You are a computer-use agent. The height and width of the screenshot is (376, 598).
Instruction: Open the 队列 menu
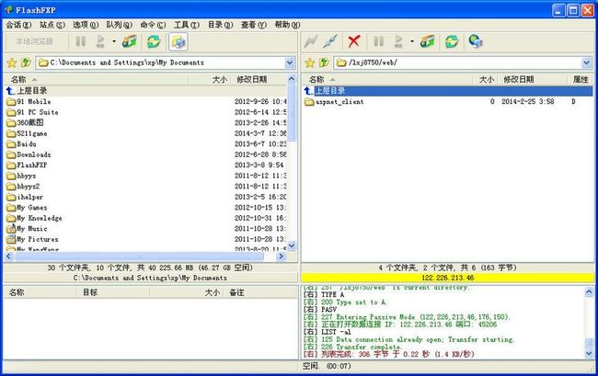119,25
